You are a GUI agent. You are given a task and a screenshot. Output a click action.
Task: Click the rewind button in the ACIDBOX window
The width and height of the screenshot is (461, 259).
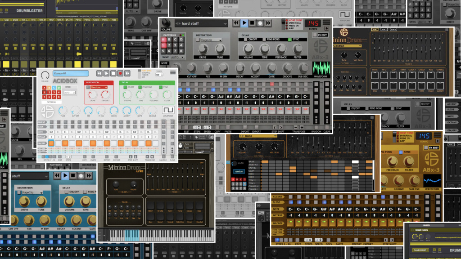[x=99, y=73]
